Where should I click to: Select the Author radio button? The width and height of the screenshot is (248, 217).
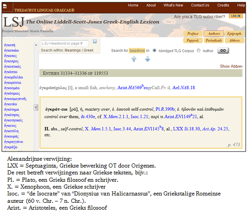[x=199, y=50]
